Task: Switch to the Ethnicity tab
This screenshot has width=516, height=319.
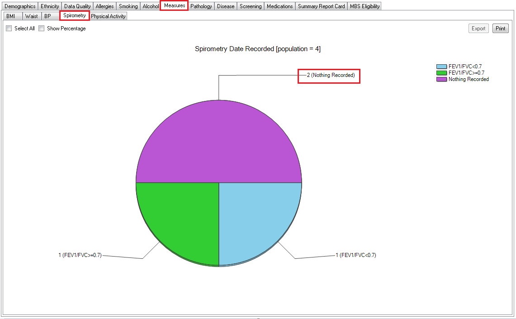Action: 50,6
